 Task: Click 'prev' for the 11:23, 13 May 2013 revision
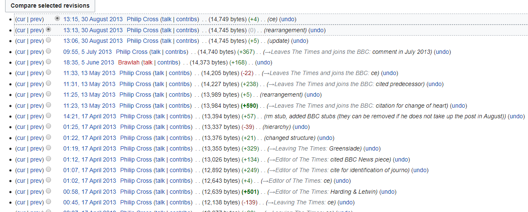[37, 106]
